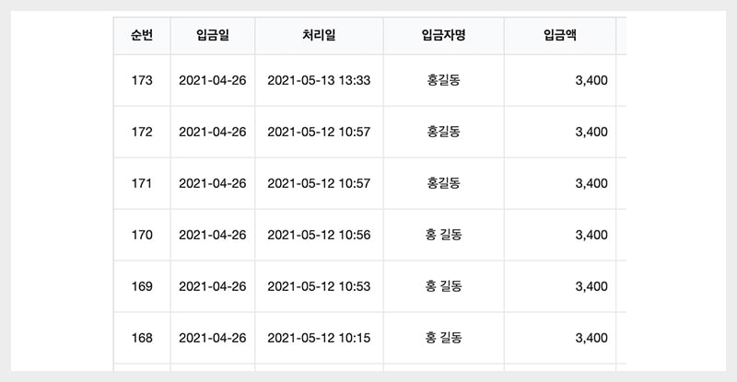The width and height of the screenshot is (737, 382).
Task: Select row number 170
Action: (142, 235)
